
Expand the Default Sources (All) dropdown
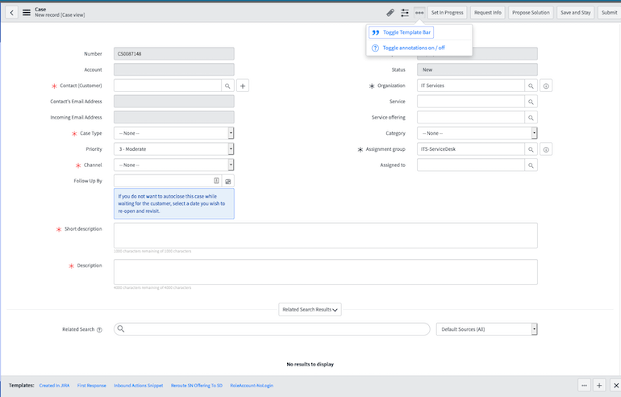486,329
